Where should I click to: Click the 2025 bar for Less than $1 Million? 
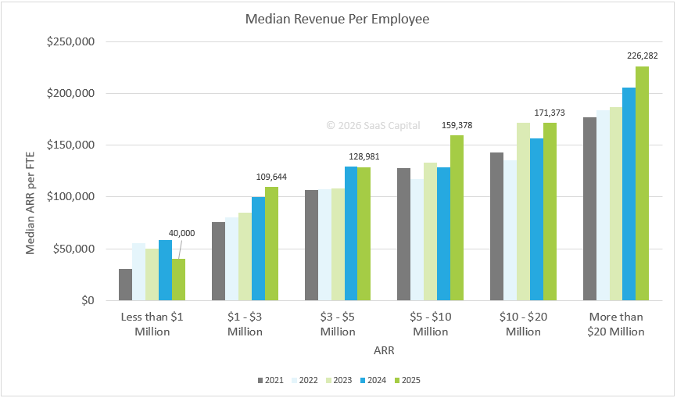(x=179, y=280)
